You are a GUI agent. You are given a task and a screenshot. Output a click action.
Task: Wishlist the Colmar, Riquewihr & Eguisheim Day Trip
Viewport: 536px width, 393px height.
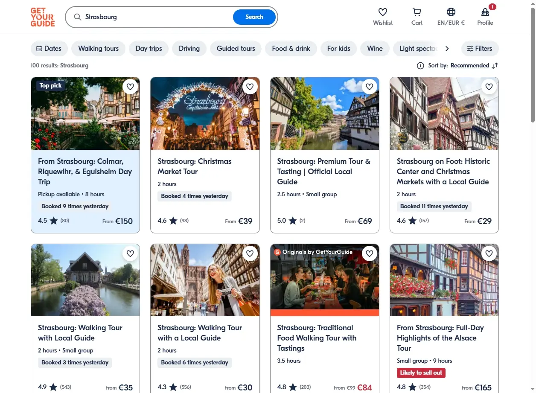[x=130, y=87]
